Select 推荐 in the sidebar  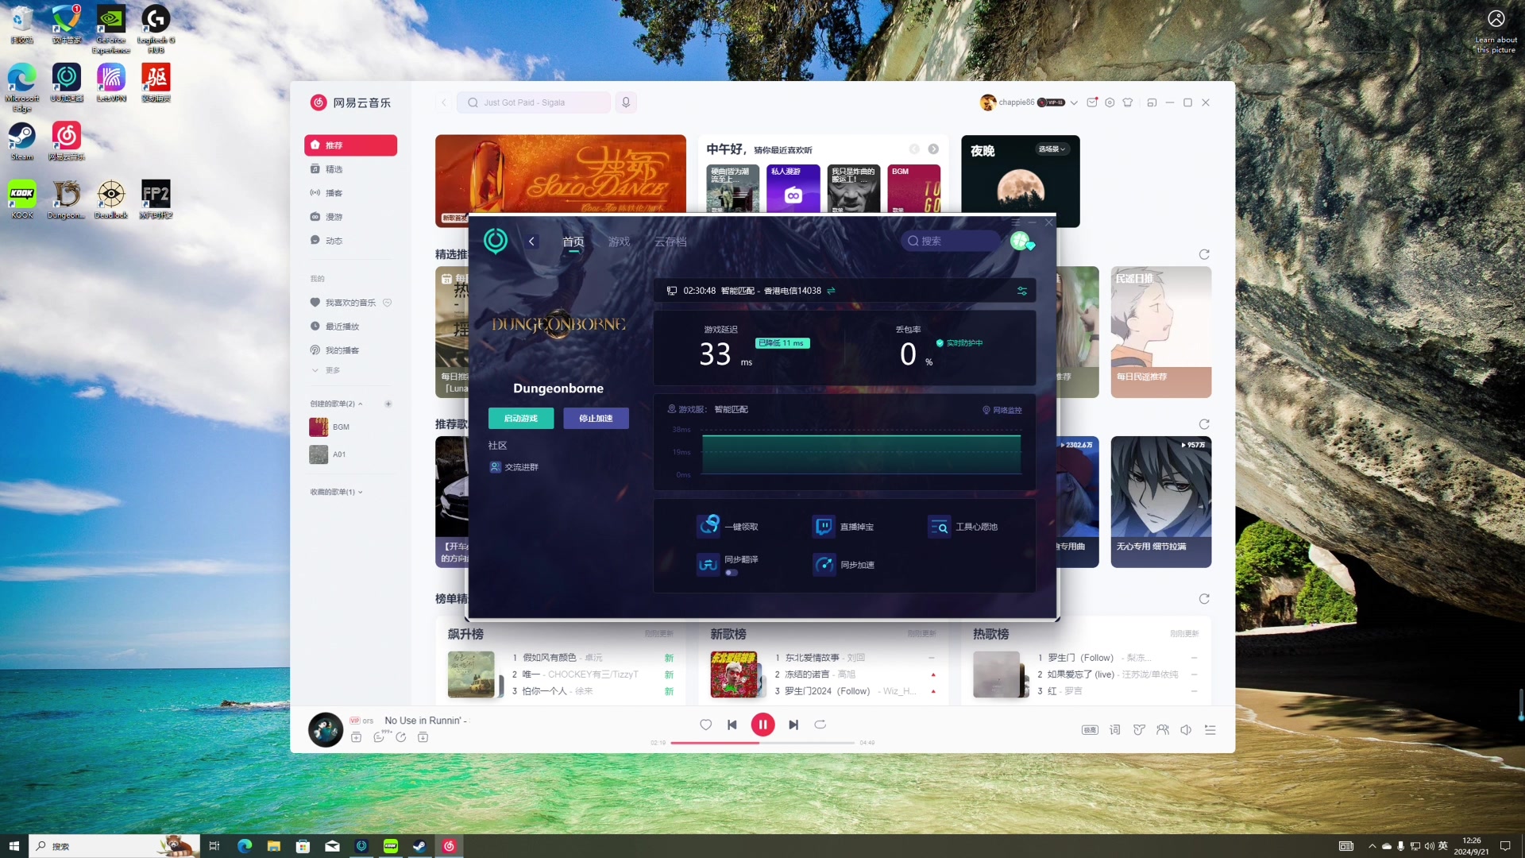coord(350,145)
